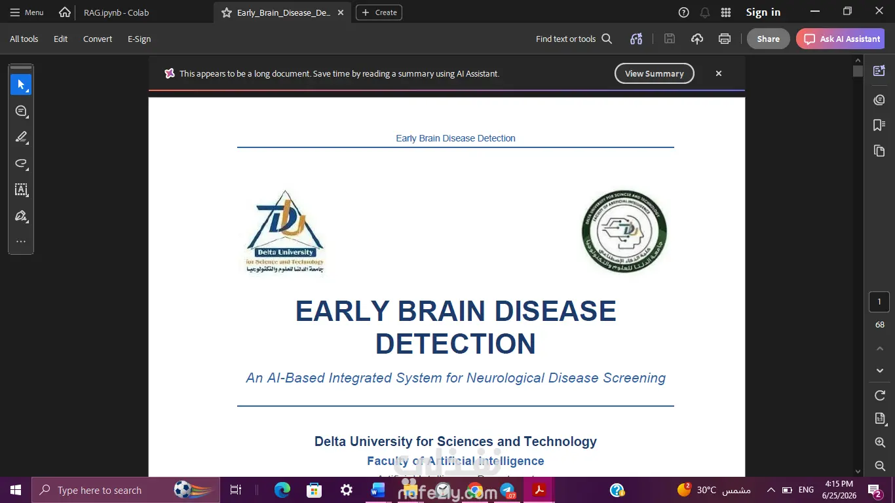Click the taskbar search box
The height and width of the screenshot is (503, 895).
(126, 490)
